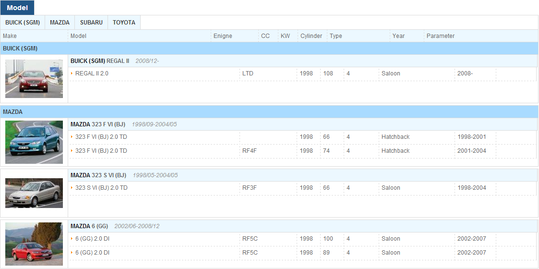Click the 1998/09-2004/05 date range
The height and width of the screenshot is (269, 539).
pos(155,124)
